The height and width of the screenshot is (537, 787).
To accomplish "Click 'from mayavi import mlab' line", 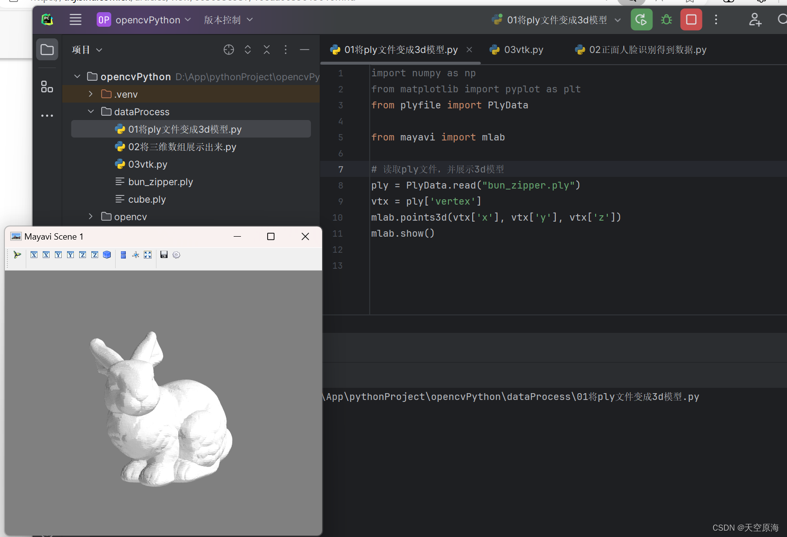I will click(438, 137).
